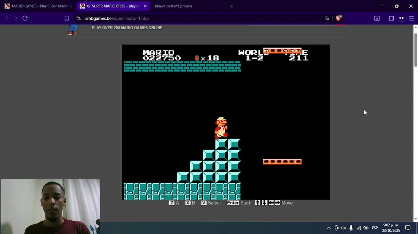Click the up arrow Move key
The height and width of the screenshot is (234, 418).
[258, 203]
